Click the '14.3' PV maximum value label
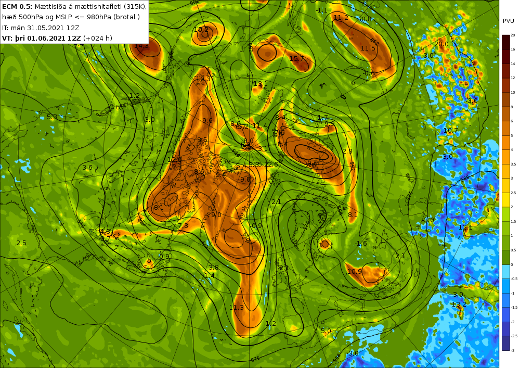 pos(141,46)
